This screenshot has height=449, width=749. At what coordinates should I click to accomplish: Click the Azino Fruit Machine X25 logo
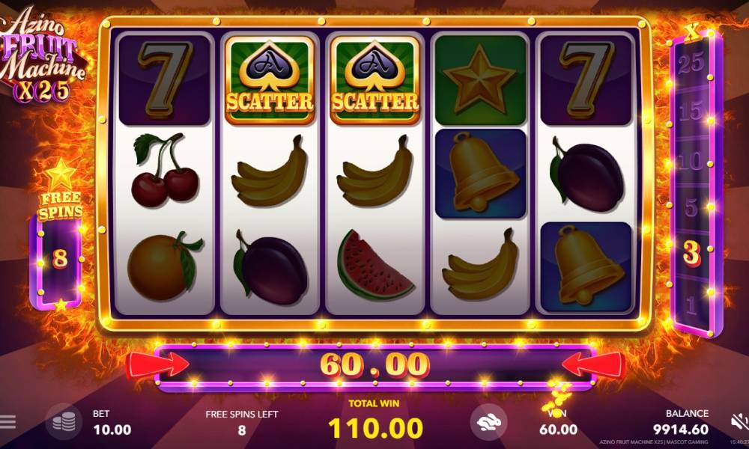coord(42,55)
